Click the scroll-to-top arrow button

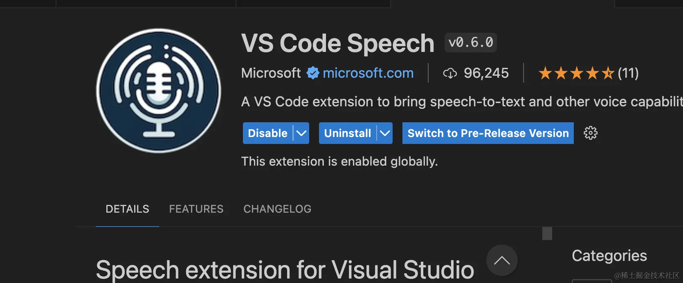502,261
